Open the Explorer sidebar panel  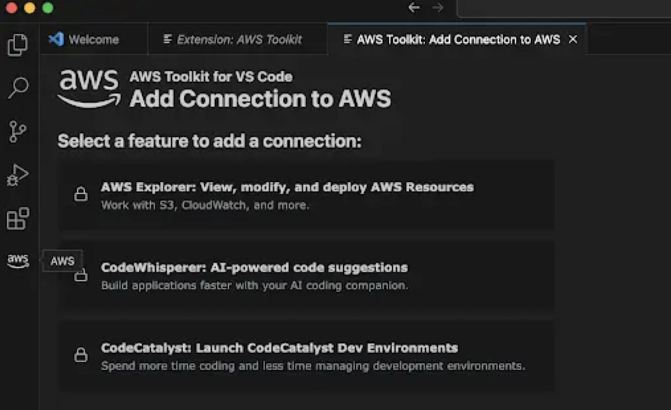19,44
